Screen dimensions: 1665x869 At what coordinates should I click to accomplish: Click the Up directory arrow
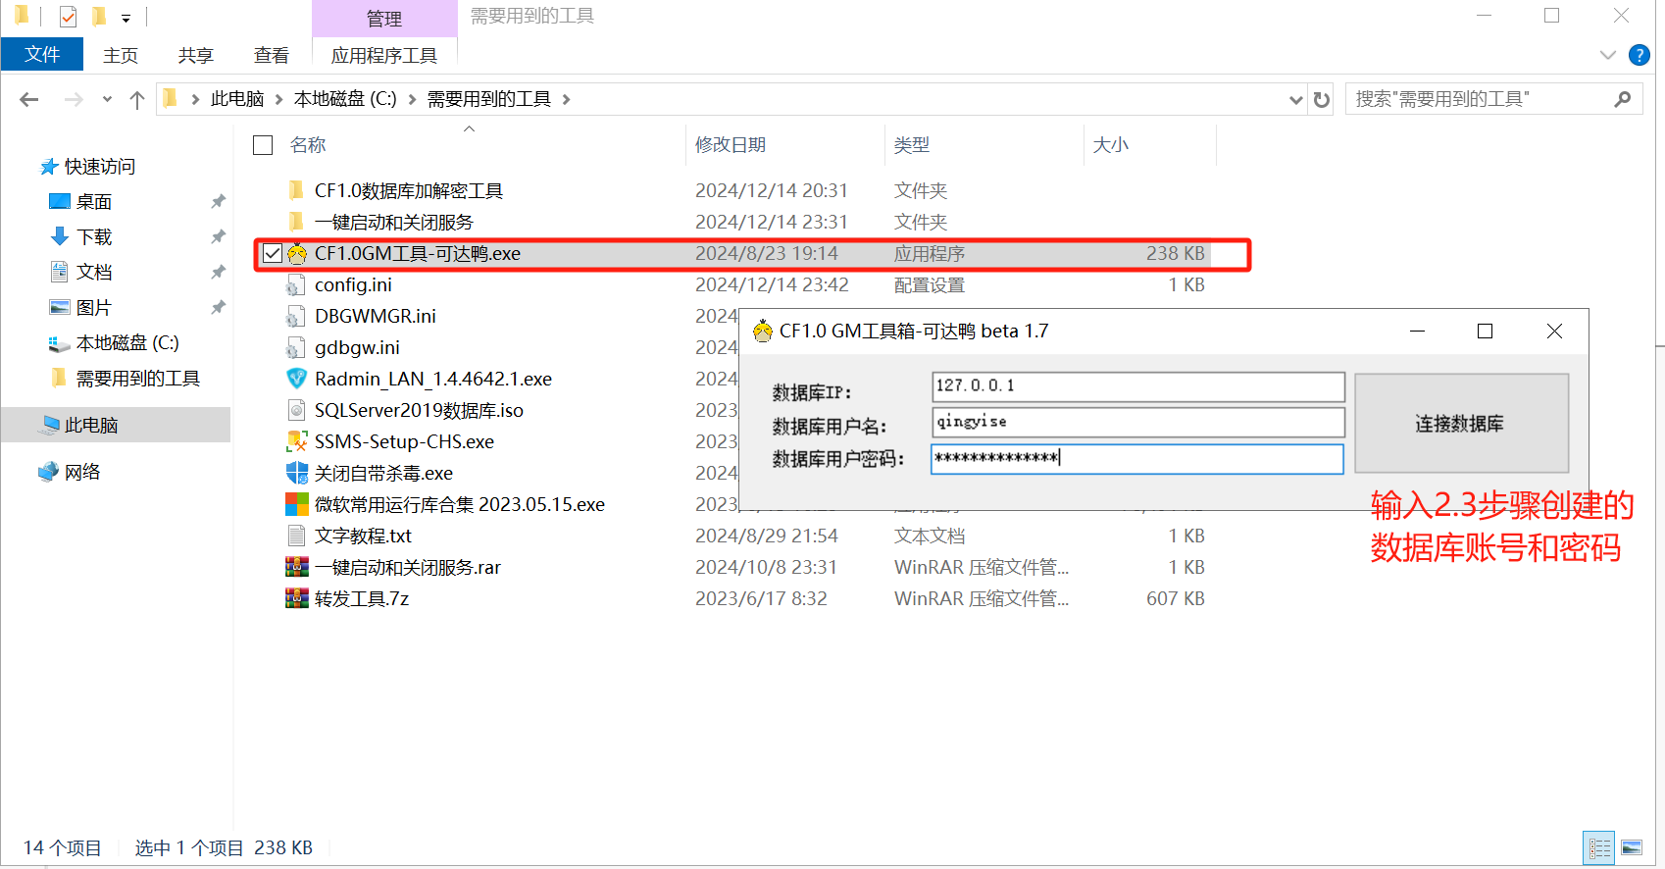pyautogui.click(x=137, y=99)
